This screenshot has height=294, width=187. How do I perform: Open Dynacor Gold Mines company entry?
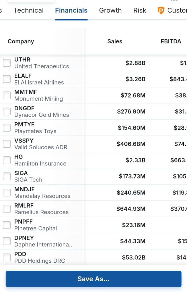click(x=42, y=115)
